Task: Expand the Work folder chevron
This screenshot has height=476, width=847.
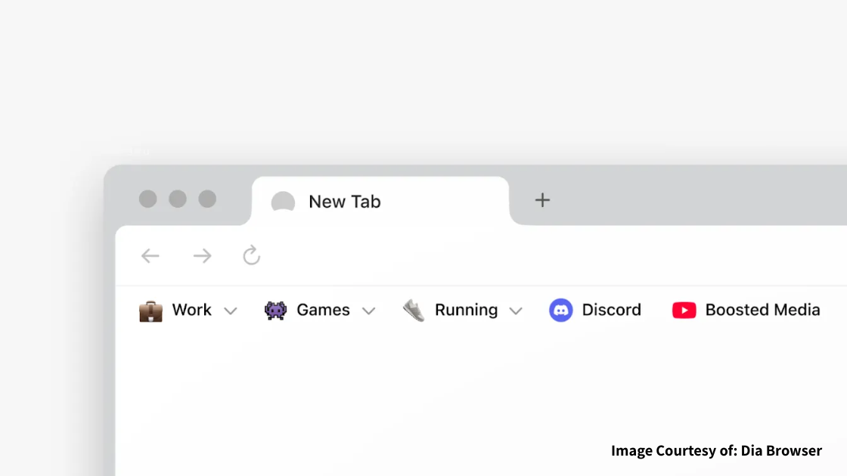Action: tap(231, 311)
